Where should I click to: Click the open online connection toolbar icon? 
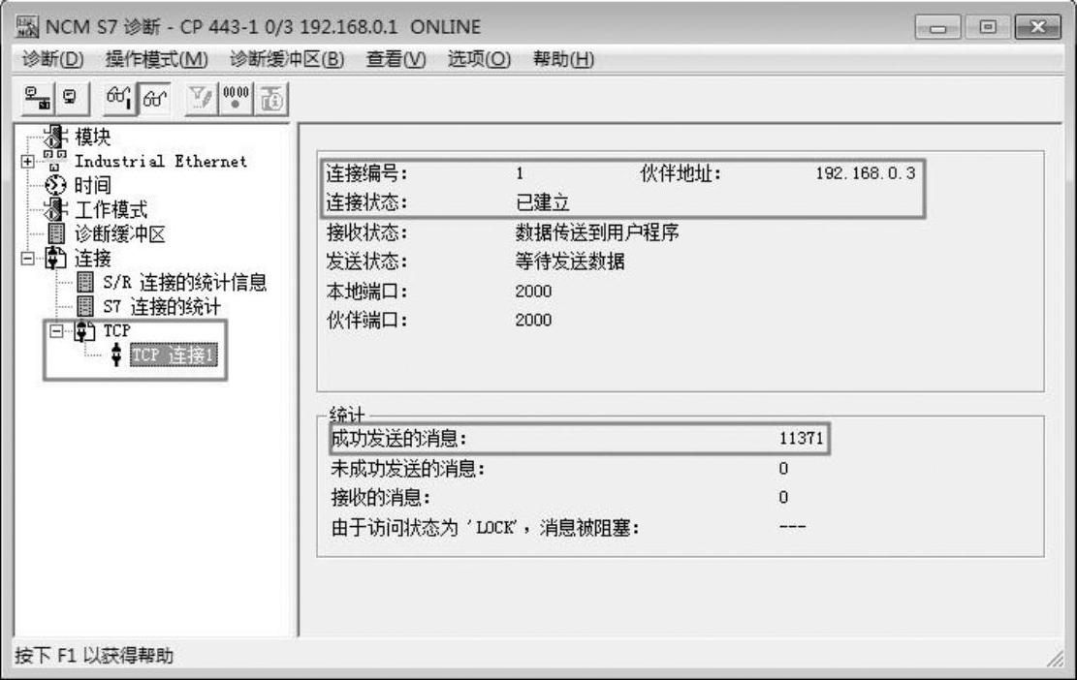[37, 98]
